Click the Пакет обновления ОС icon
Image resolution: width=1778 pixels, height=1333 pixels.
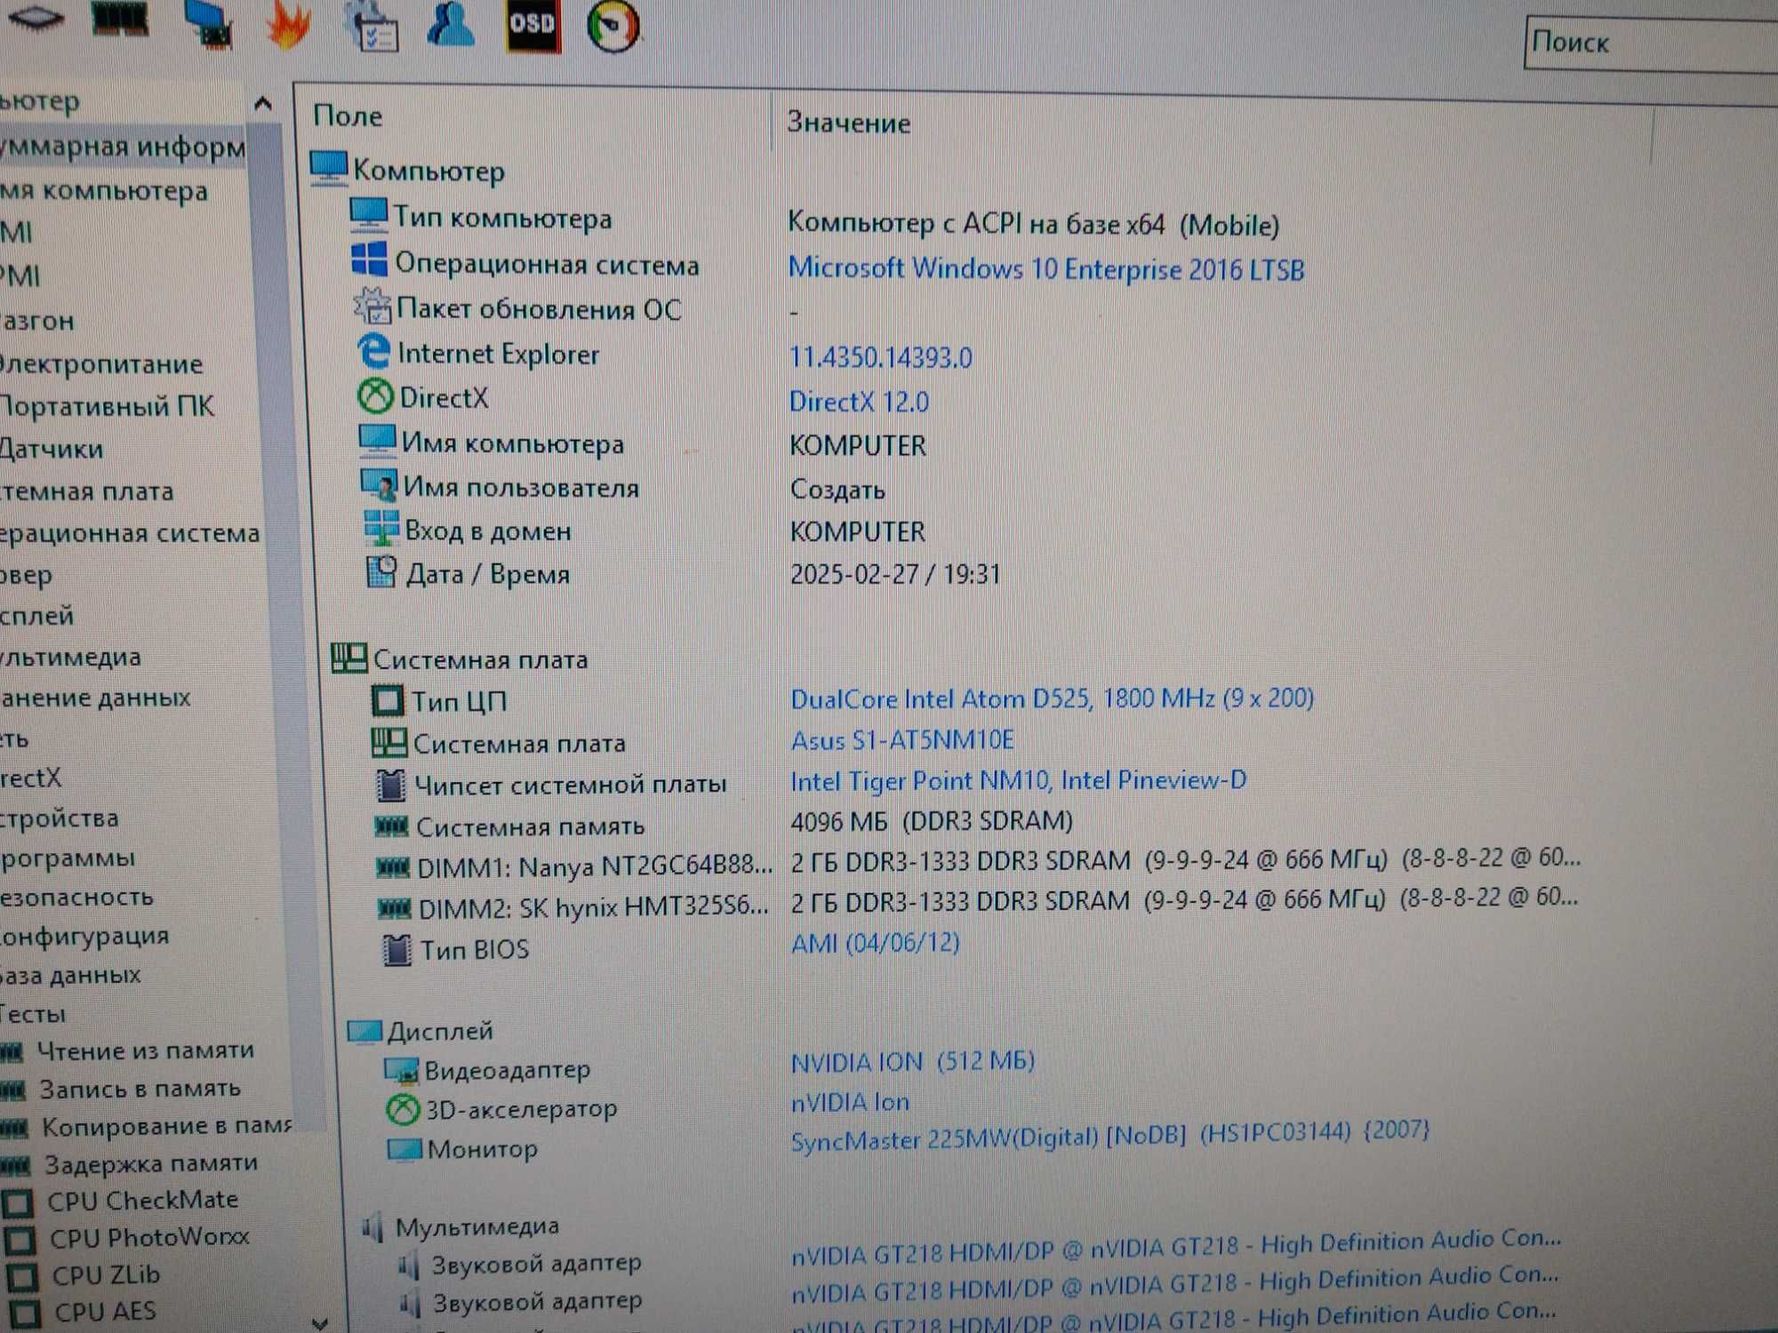click(372, 306)
